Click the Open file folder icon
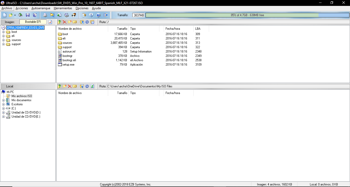This screenshot has height=187, width=350. 11,15
